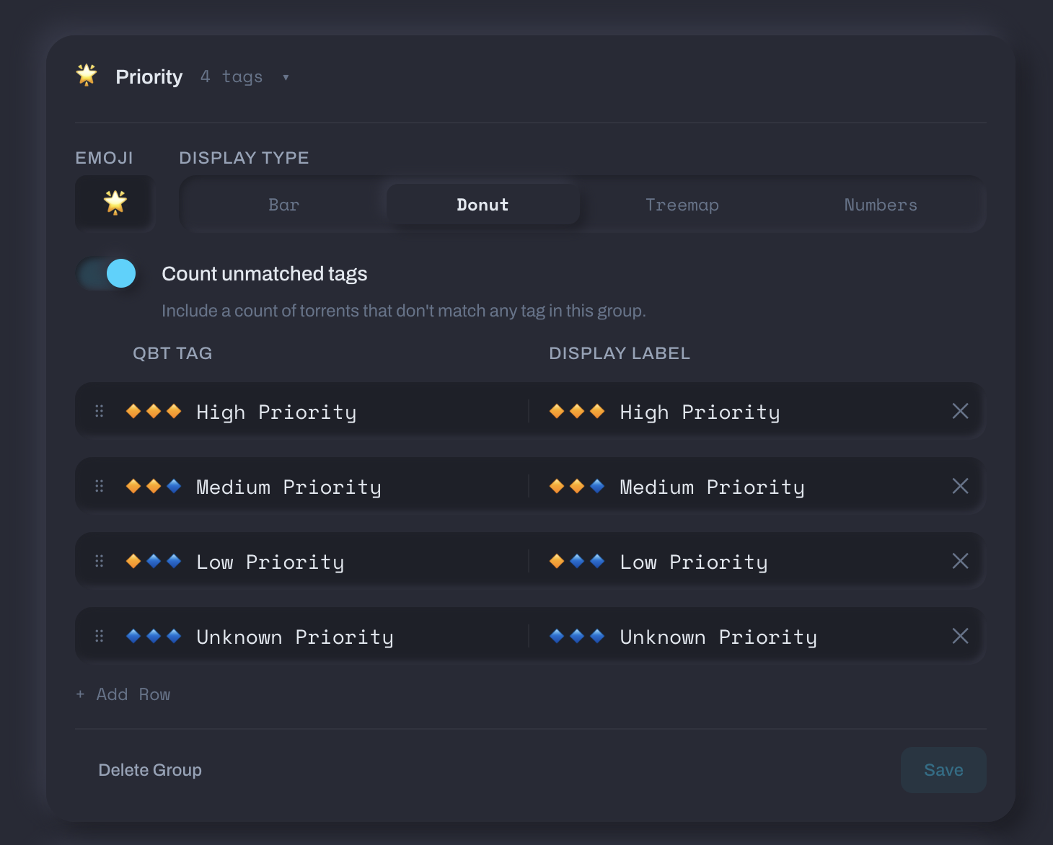This screenshot has width=1053, height=845.
Task: Disable the Count unmatched tags toggle
Action: [108, 274]
